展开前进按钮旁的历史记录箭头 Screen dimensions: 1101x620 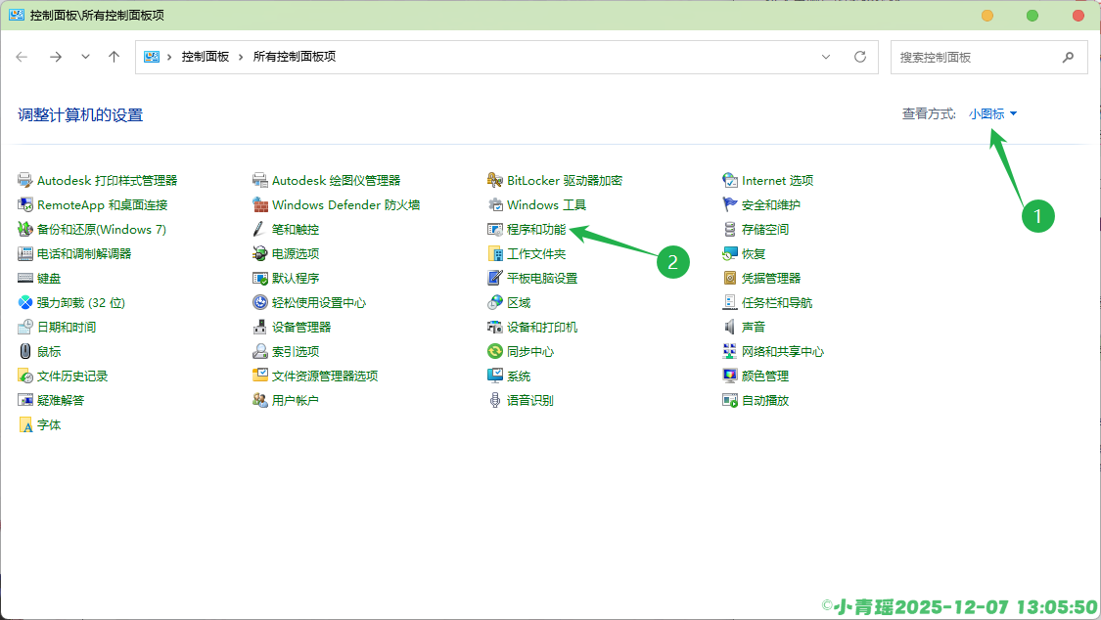(85, 57)
